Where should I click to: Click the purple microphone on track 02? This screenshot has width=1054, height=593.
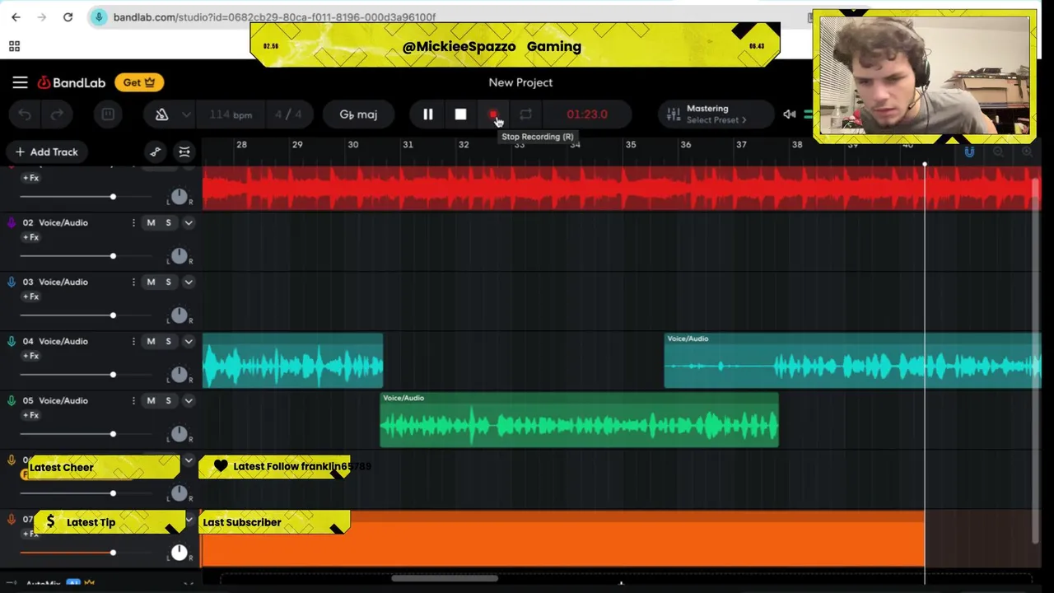coord(12,222)
